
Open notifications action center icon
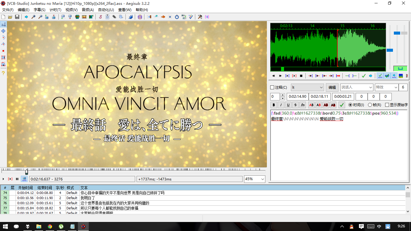click(361, 226)
